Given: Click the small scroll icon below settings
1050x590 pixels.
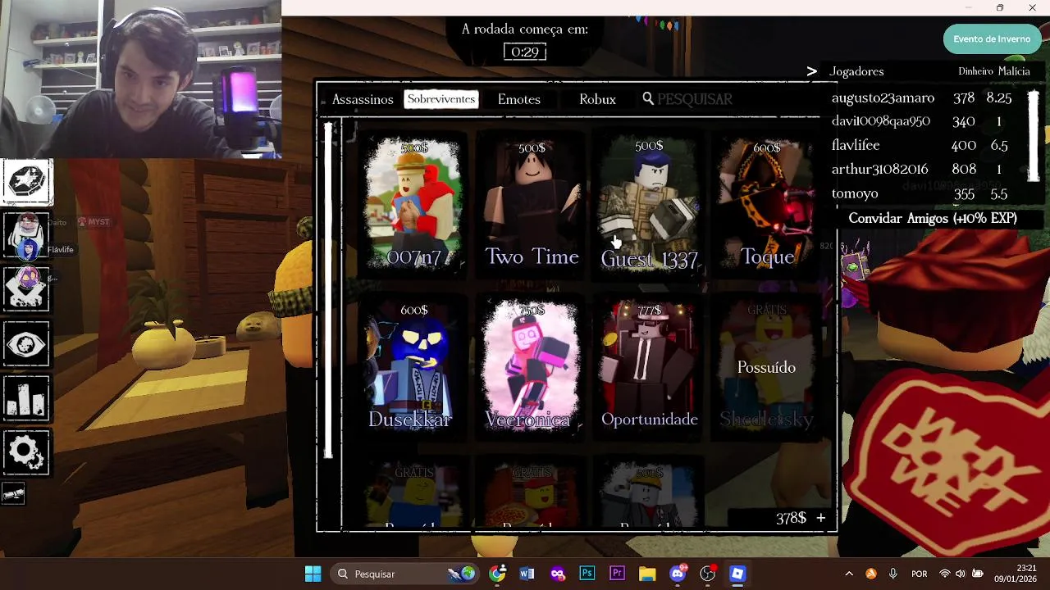Looking at the screenshot, I should 14,493.
